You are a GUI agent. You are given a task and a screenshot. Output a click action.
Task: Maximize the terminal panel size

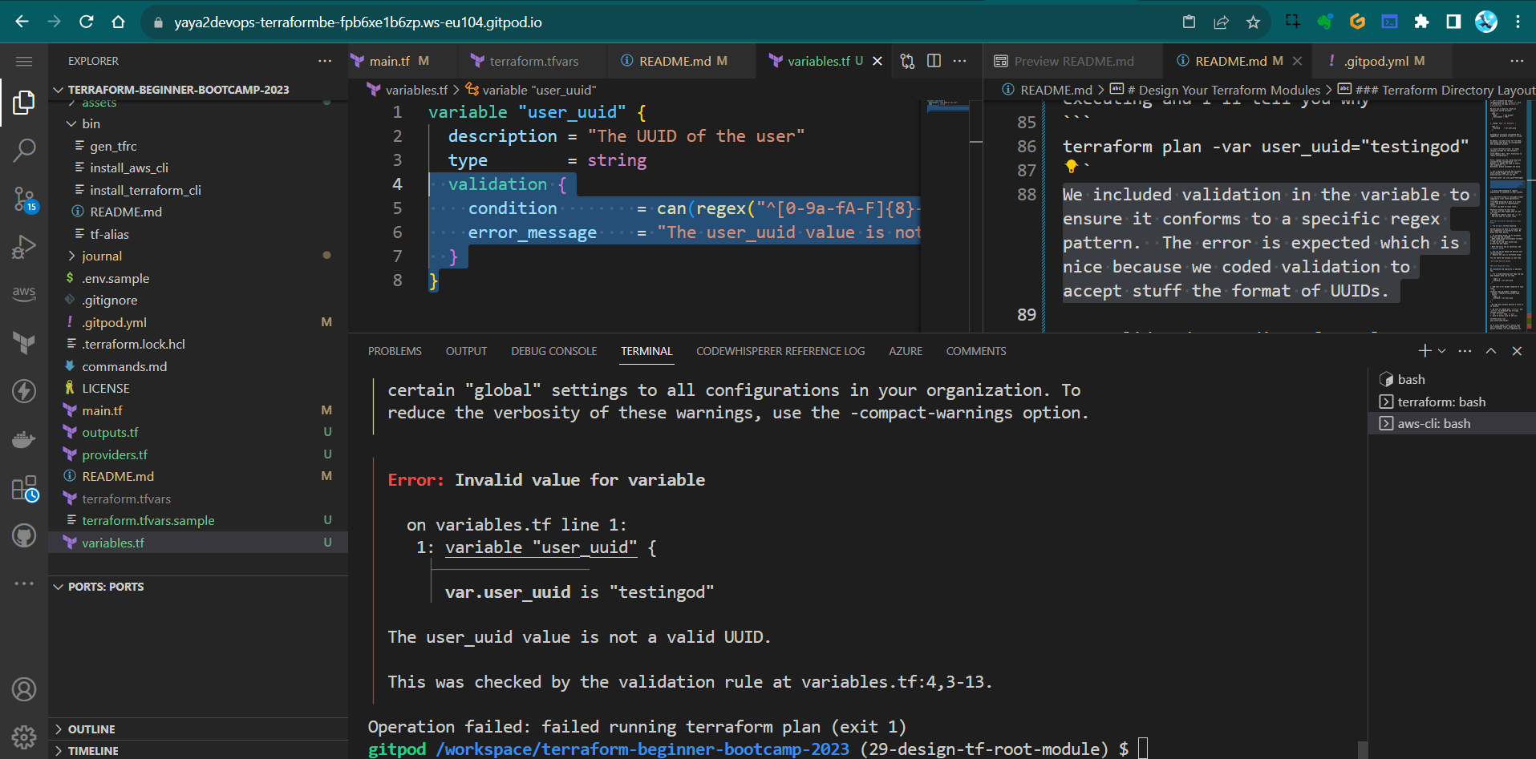tap(1491, 351)
